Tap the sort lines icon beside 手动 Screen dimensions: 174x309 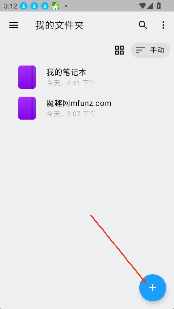click(140, 50)
